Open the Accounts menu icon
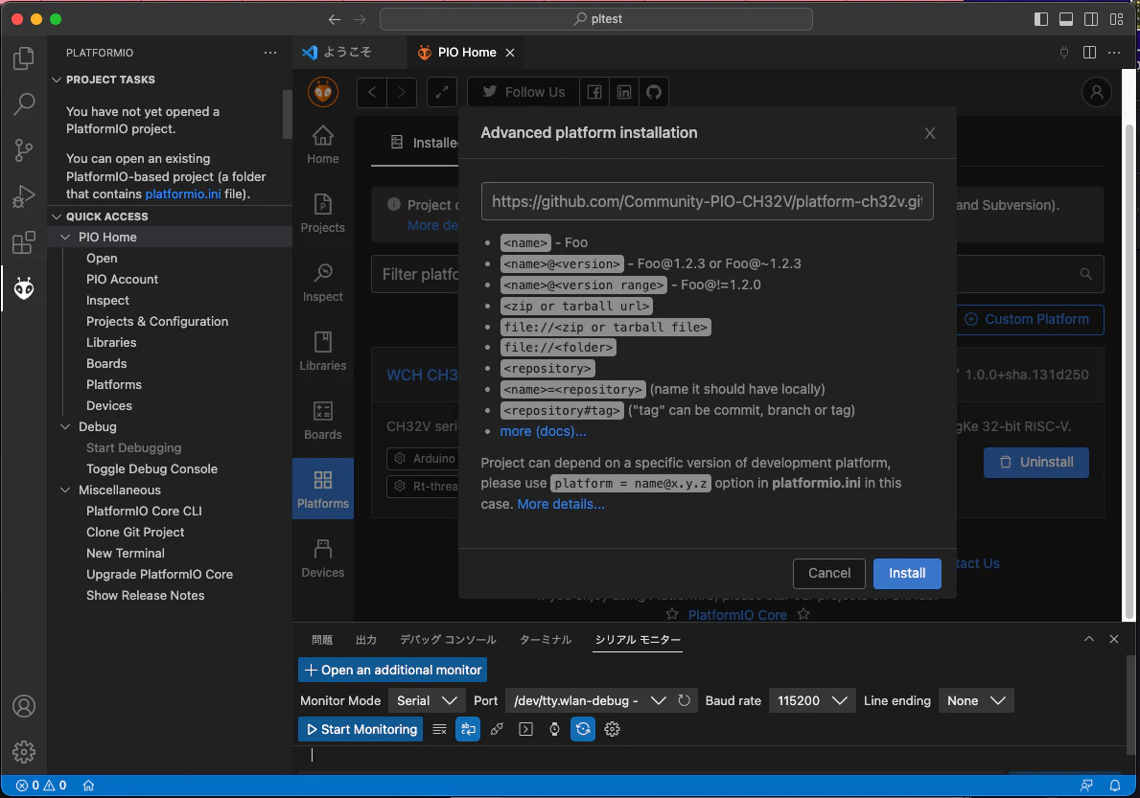This screenshot has width=1140, height=798. (23, 706)
